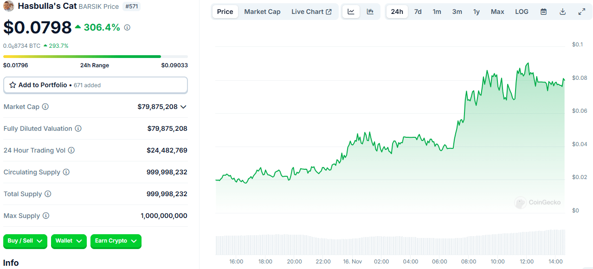Expand Market Cap value chevron
The width and height of the screenshot is (593, 269).
coord(183,107)
